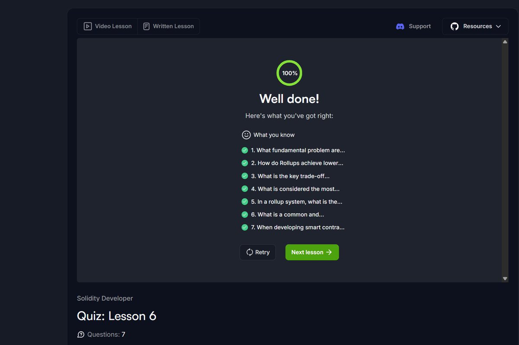
Task: Click the 'Well done!' heading
Action: (289, 98)
